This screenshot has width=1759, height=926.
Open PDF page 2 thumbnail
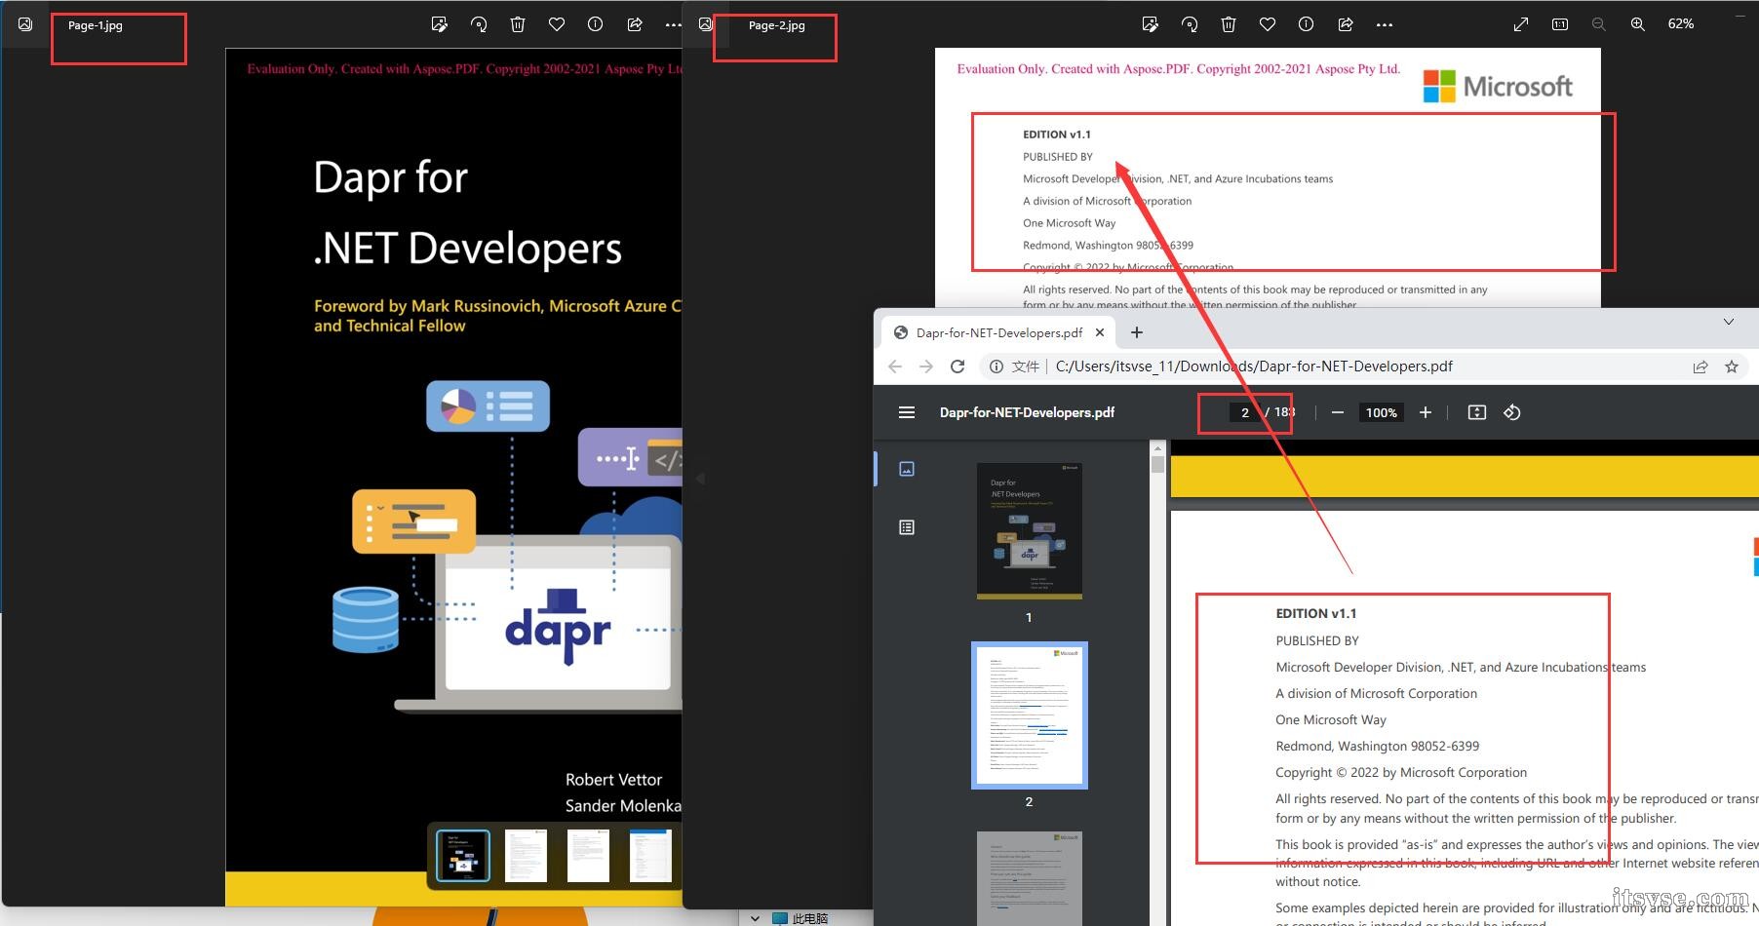1030,714
